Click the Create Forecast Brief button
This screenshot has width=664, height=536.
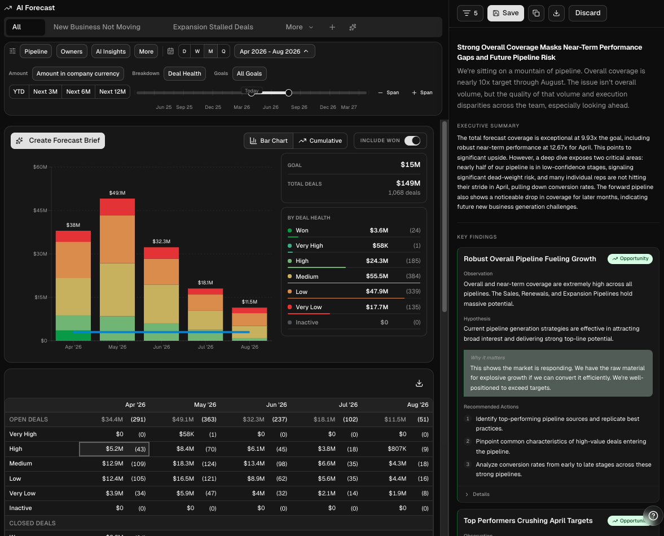(58, 140)
